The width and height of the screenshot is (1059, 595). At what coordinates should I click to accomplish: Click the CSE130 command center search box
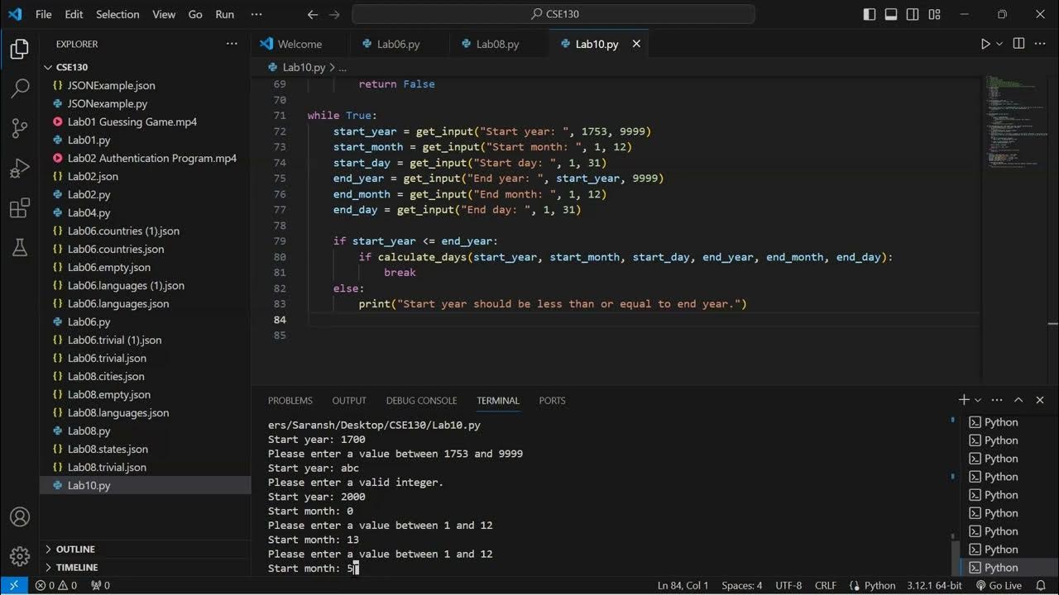[553, 14]
